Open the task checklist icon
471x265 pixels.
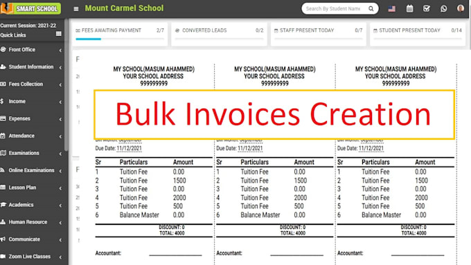427,9
